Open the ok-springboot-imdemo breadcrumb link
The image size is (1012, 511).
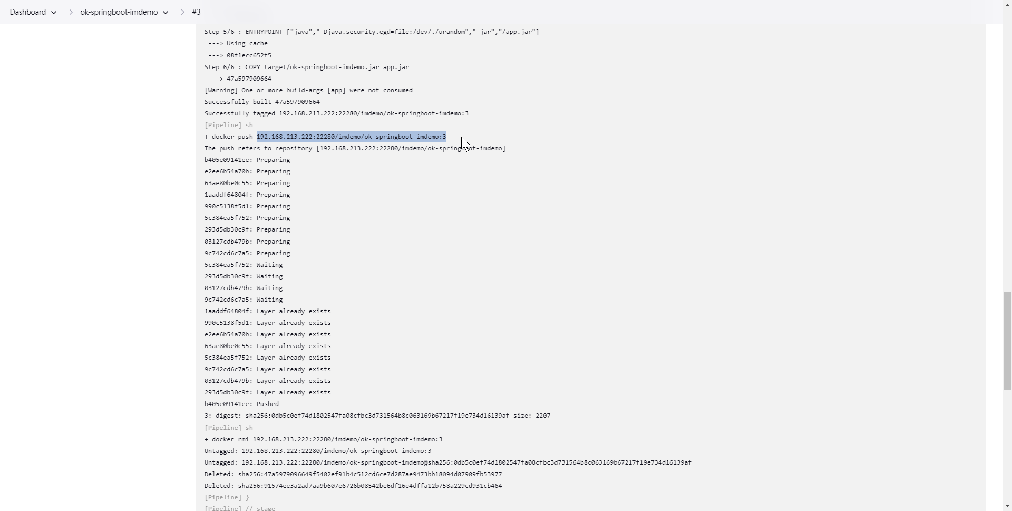pos(119,12)
